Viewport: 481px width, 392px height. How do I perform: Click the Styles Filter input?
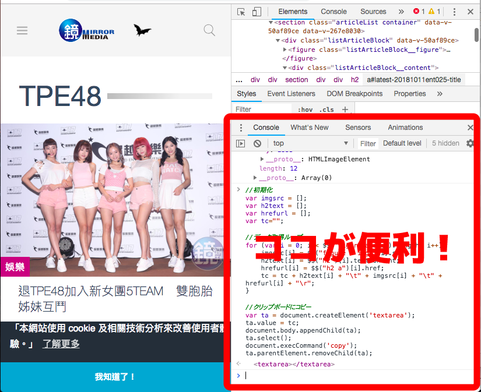262,110
